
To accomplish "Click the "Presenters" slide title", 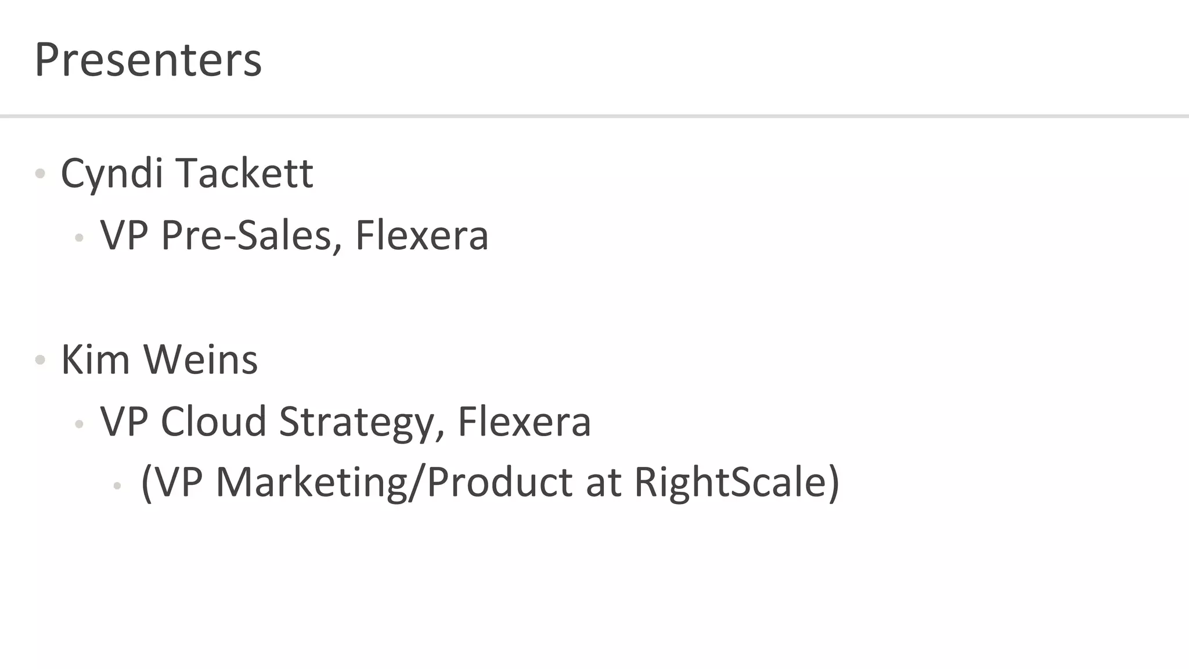I will point(148,60).
